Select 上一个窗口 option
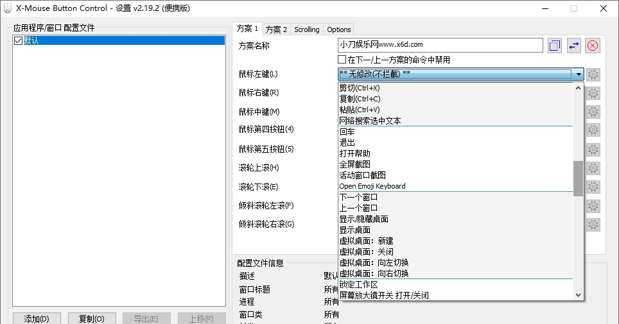 (x=455, y=208)
